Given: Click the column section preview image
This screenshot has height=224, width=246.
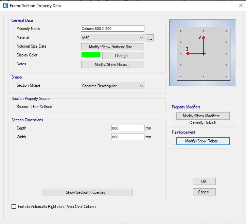Looking at the screenshot, I should coord(203,54).
